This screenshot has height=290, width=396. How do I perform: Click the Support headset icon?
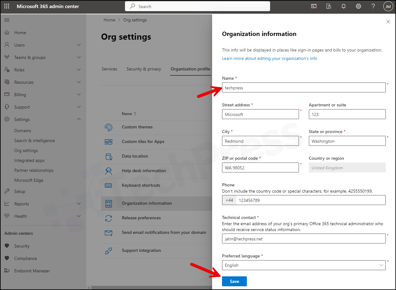[7, 107]
